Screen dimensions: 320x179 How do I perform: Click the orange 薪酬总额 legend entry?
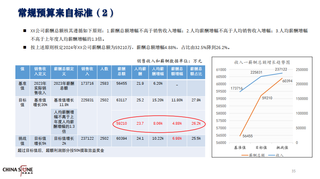click(253, 155)
